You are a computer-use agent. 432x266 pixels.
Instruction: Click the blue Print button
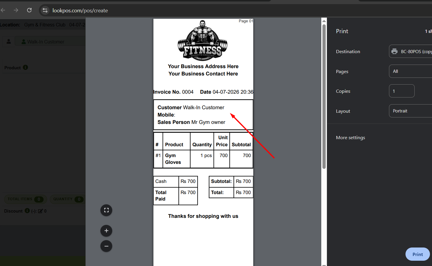point(418,254)
